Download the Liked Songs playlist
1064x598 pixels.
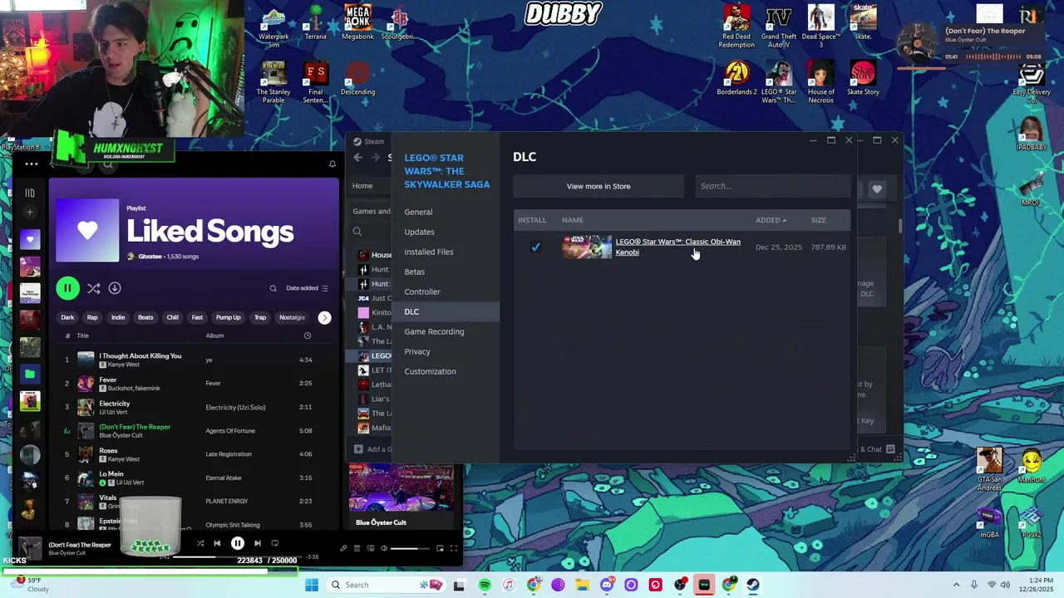(x=115, y=288)
